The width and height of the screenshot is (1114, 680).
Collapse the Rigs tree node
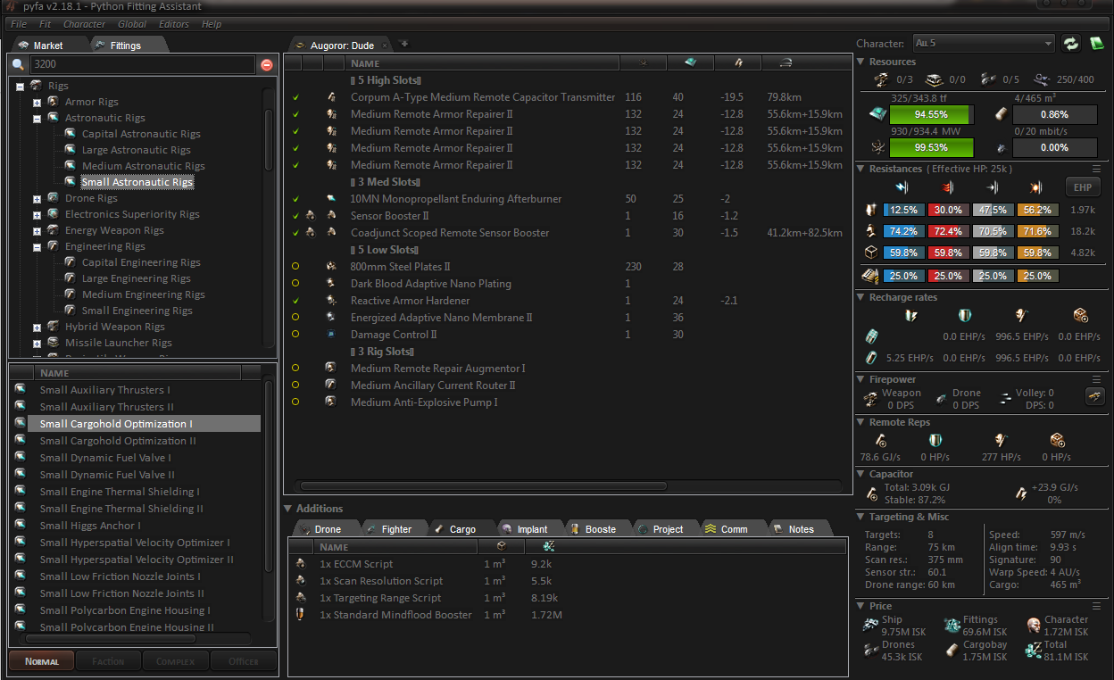point(20,86)
